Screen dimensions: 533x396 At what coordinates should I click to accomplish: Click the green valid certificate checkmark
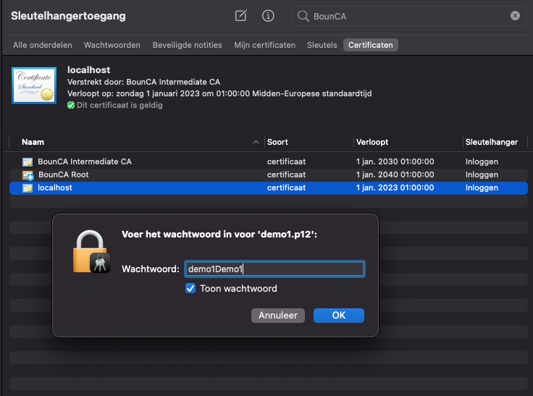71,105
